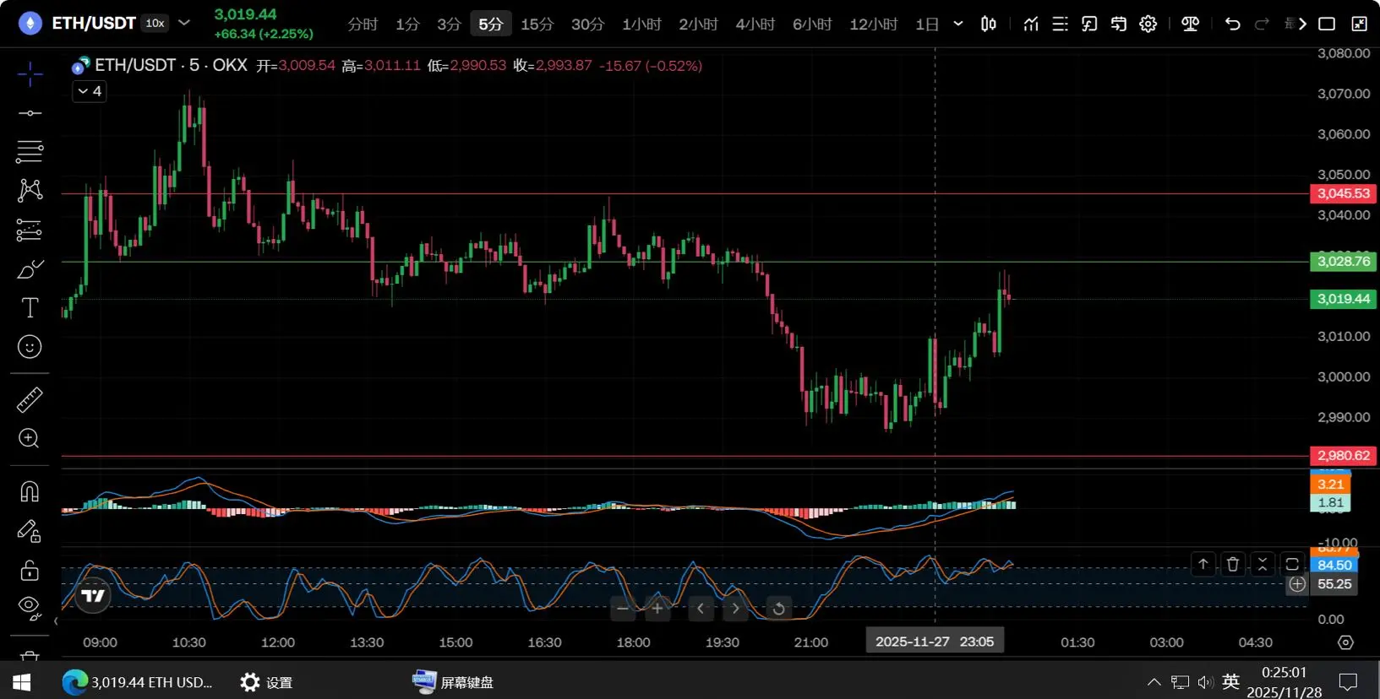This screenshot has width=1380, height=699.
Task: Toggle lock all drawings
Action: (30, 571)
